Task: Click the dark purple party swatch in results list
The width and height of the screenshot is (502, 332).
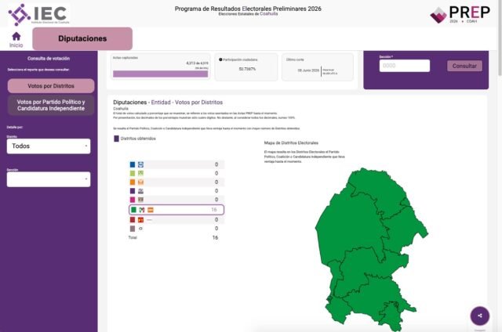Action: (133, 191)
